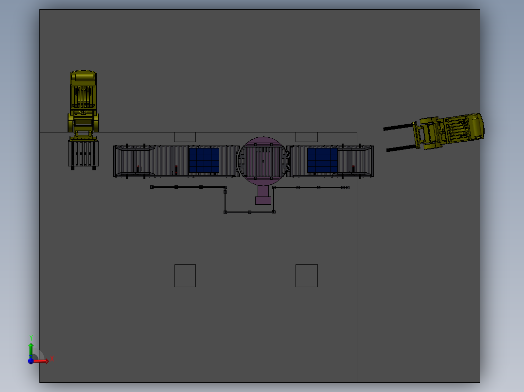Pick the left blue pallet grid on the conveyor
Viewport: 524px width, 392px height.
click(x=204, y=161)
